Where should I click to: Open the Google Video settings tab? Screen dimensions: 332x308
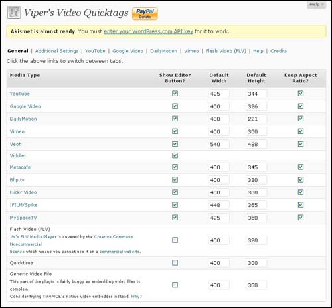[x=128, y=51]
